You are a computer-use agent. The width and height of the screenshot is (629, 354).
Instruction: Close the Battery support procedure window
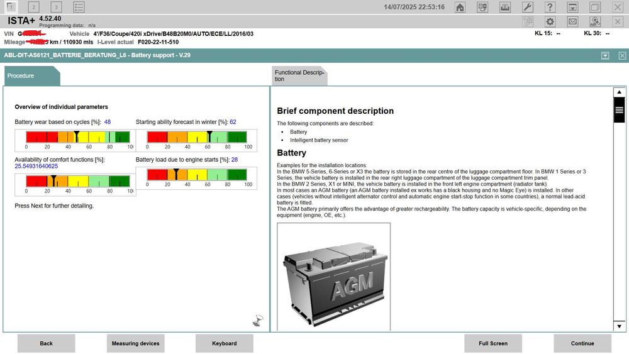point(622,55)
